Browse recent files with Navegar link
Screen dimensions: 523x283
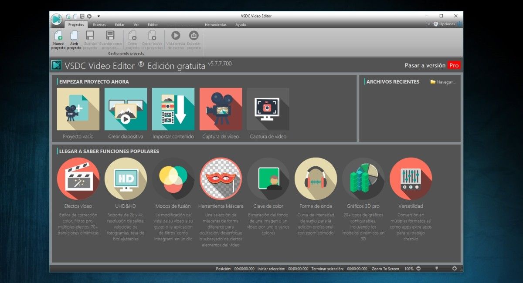click(443, 82)
